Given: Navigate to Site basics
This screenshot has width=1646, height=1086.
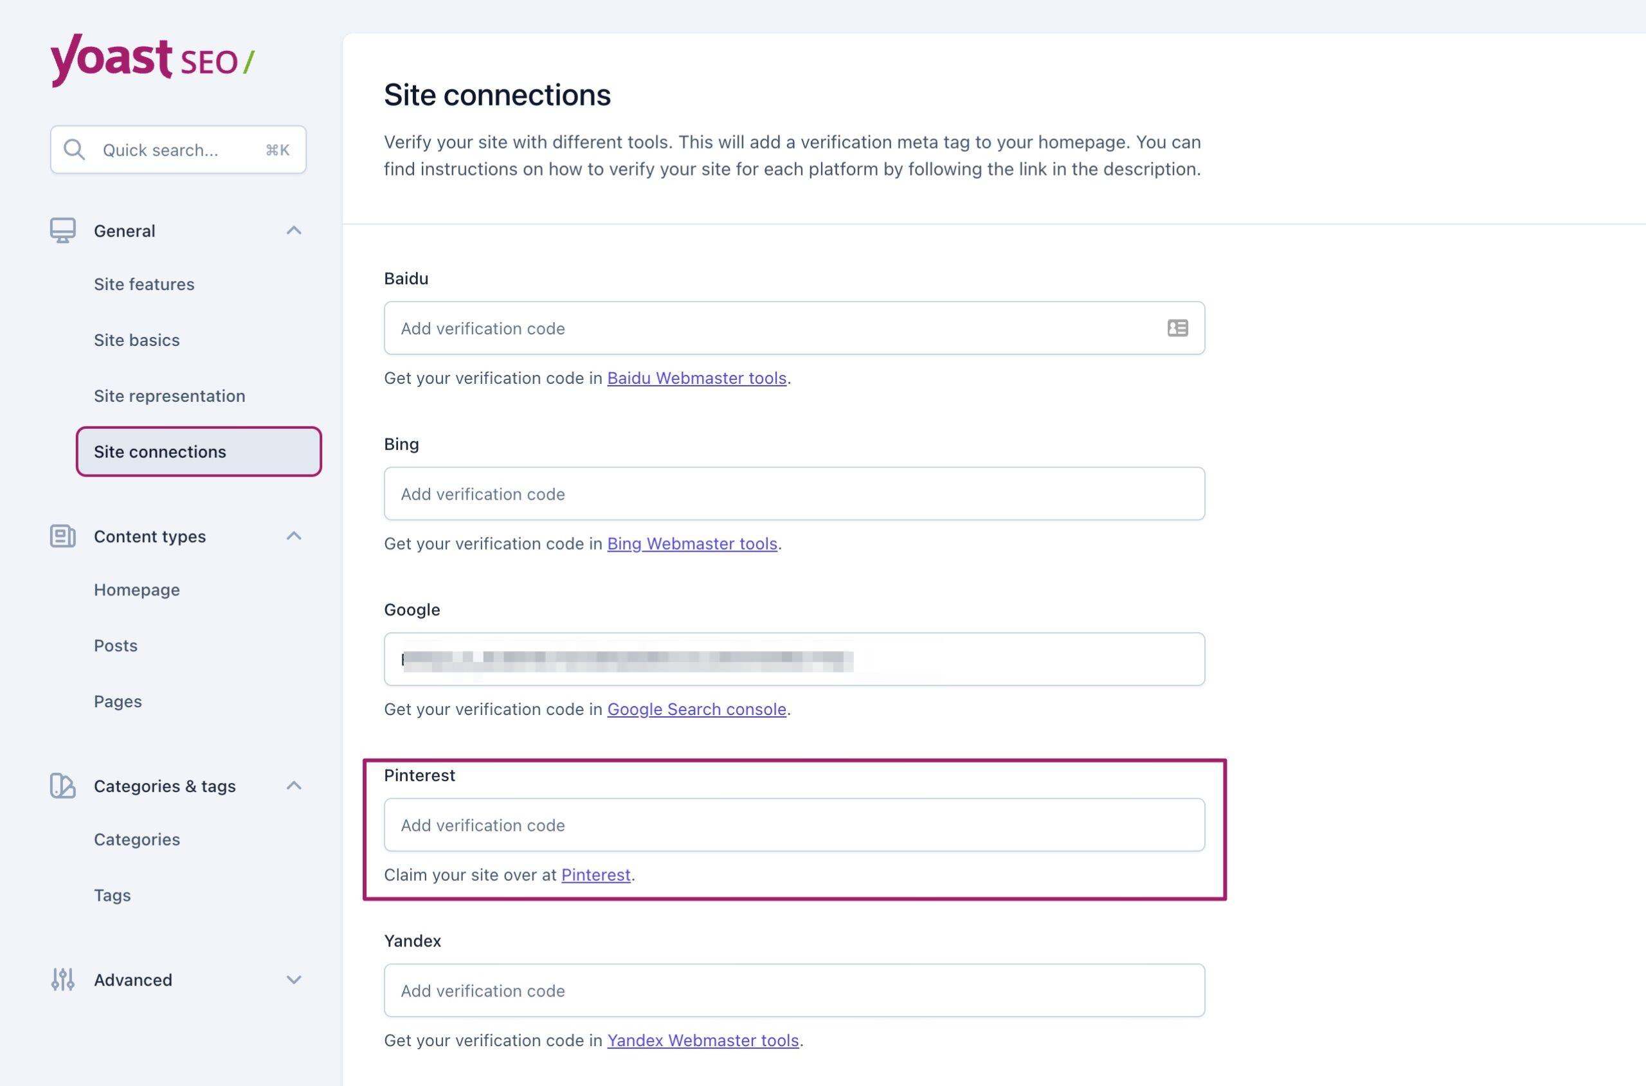Looking at the screenshot, I should coord(136,339).
